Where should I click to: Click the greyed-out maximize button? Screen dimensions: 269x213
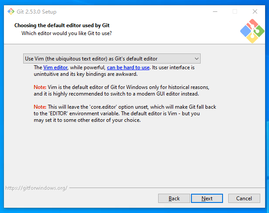[x=235, y=11]
